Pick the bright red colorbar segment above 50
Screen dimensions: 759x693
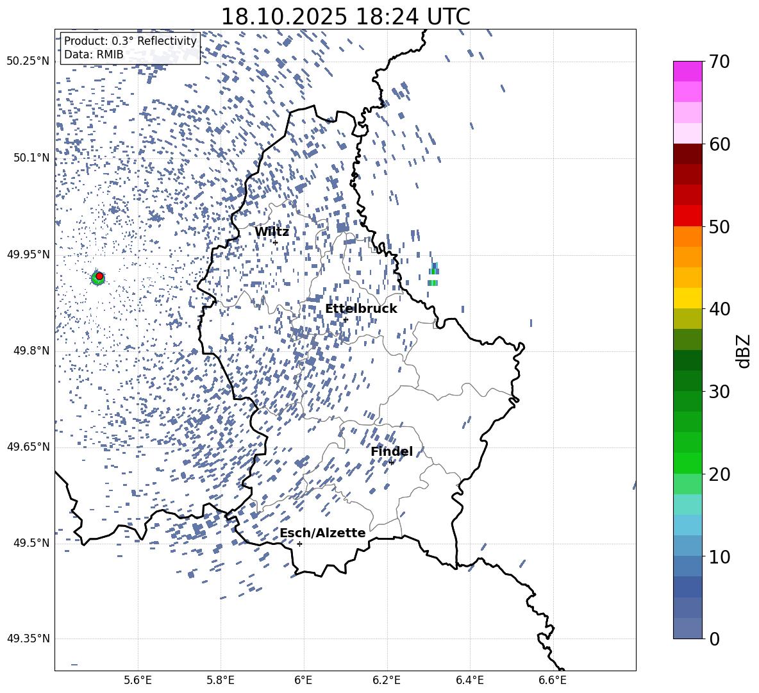coord(688,215)
